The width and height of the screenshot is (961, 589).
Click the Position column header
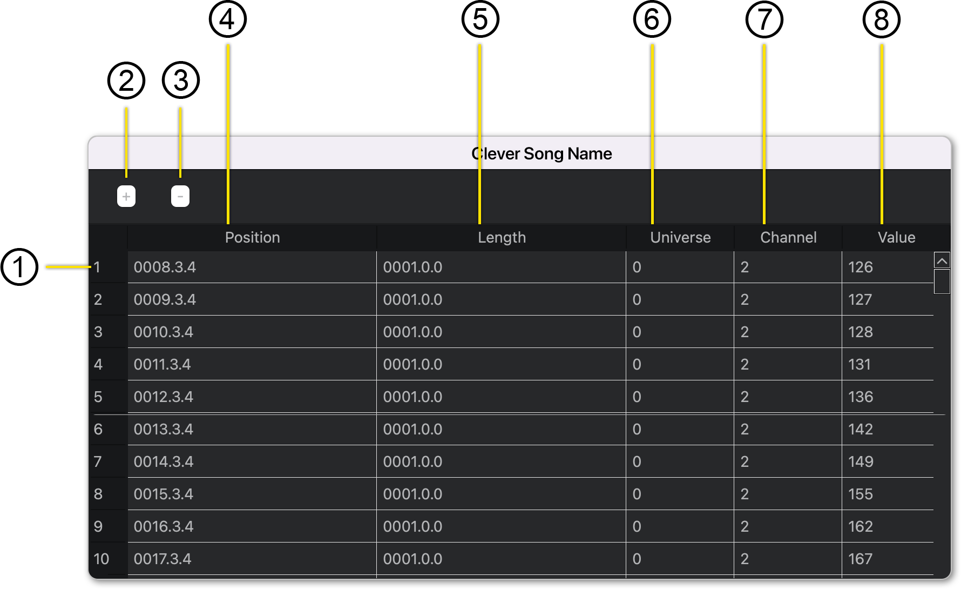click(x=252, y=238)
